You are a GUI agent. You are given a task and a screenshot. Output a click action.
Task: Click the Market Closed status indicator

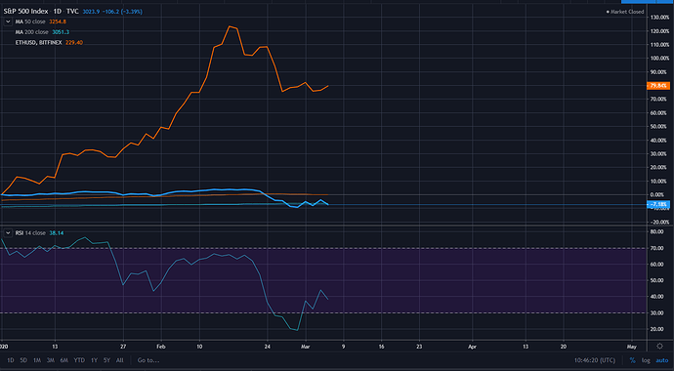tap(625, 12)
